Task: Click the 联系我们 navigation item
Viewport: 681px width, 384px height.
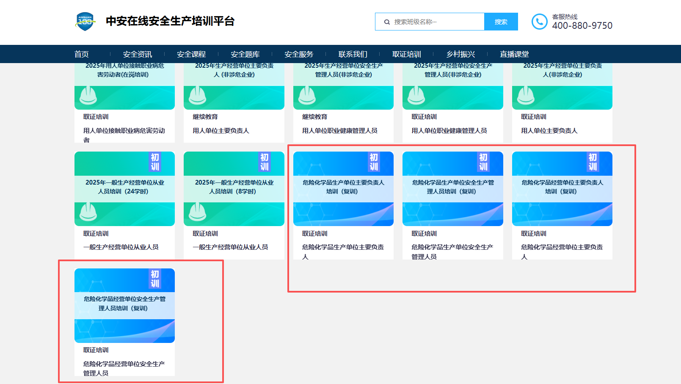Action: click(x=353, y=54)
